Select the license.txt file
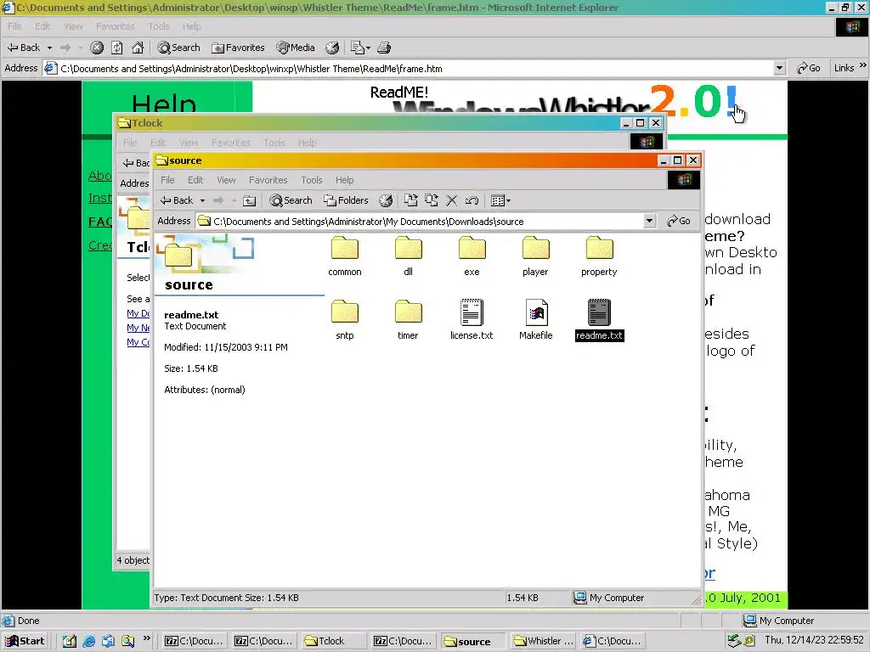Viewport: 870px width, 652px height. tap(472, 319)
